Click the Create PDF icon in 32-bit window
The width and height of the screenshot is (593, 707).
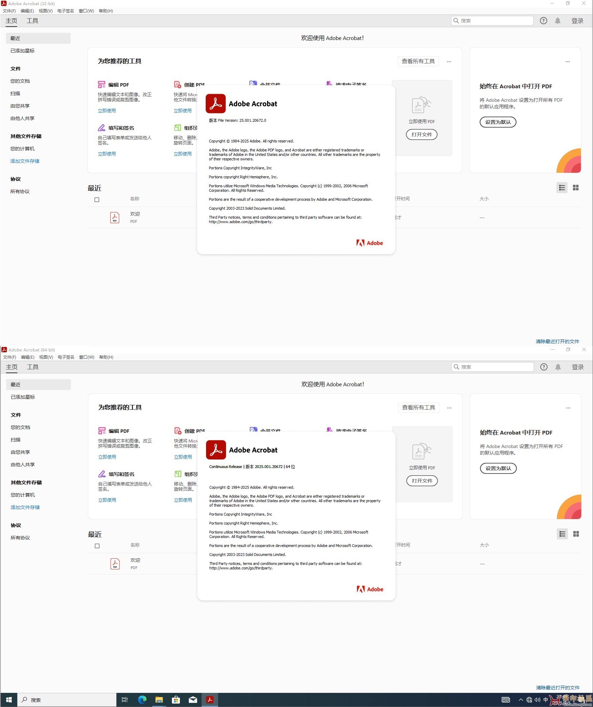click(177, 84)
